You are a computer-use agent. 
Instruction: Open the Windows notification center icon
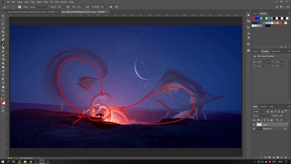286,162
